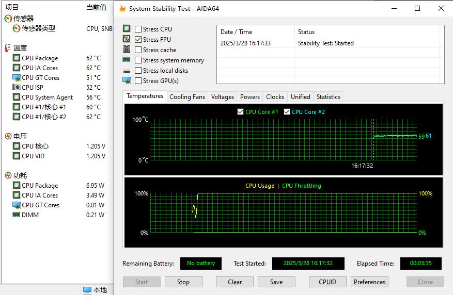
Task: Click the AIDA64 flame icon in title bar
Action: click(x=122, y=8)
